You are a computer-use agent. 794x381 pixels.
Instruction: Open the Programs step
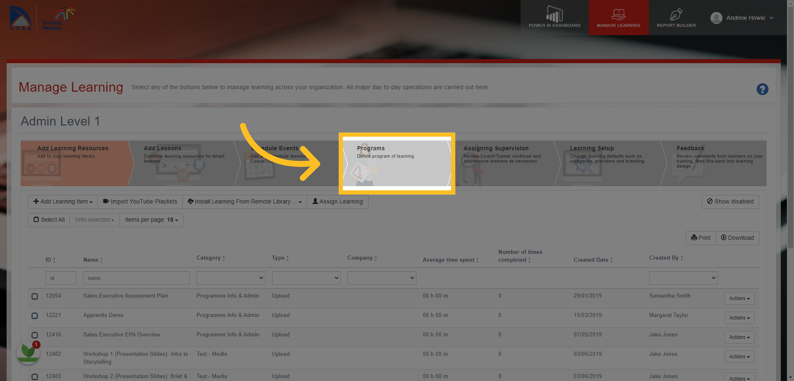[397, 163]
